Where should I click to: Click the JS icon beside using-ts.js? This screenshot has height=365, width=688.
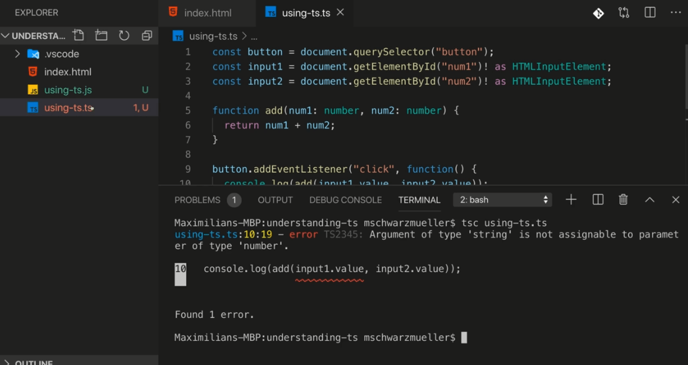(33, 90)
